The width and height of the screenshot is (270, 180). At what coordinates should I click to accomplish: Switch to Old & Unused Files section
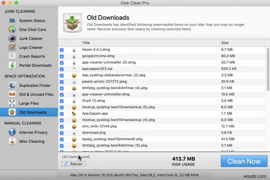(x=36, y=94)
